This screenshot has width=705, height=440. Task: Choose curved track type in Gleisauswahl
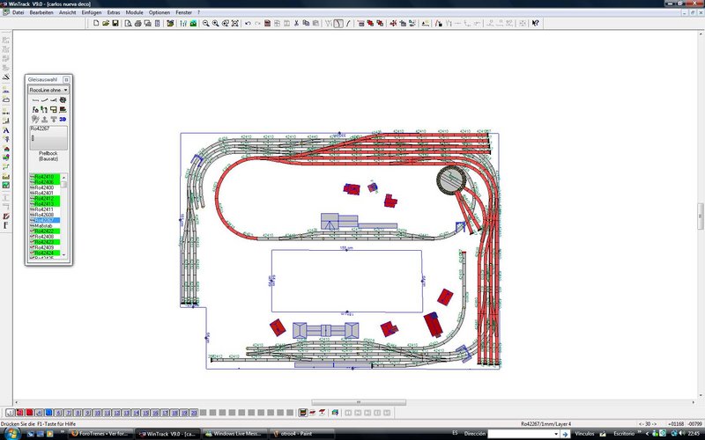click(x=45, y=99)
